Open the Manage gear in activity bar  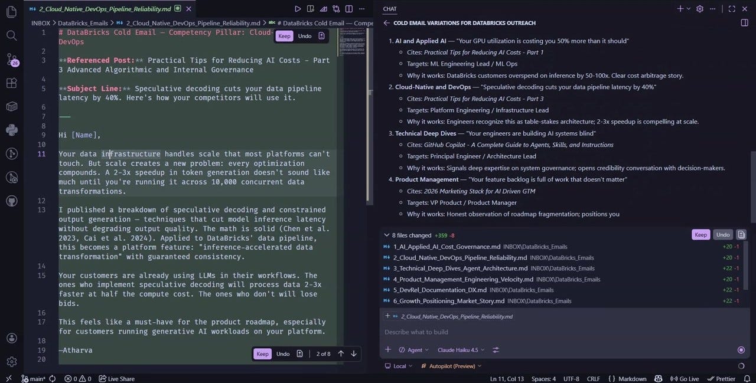[x=11, y=361]
